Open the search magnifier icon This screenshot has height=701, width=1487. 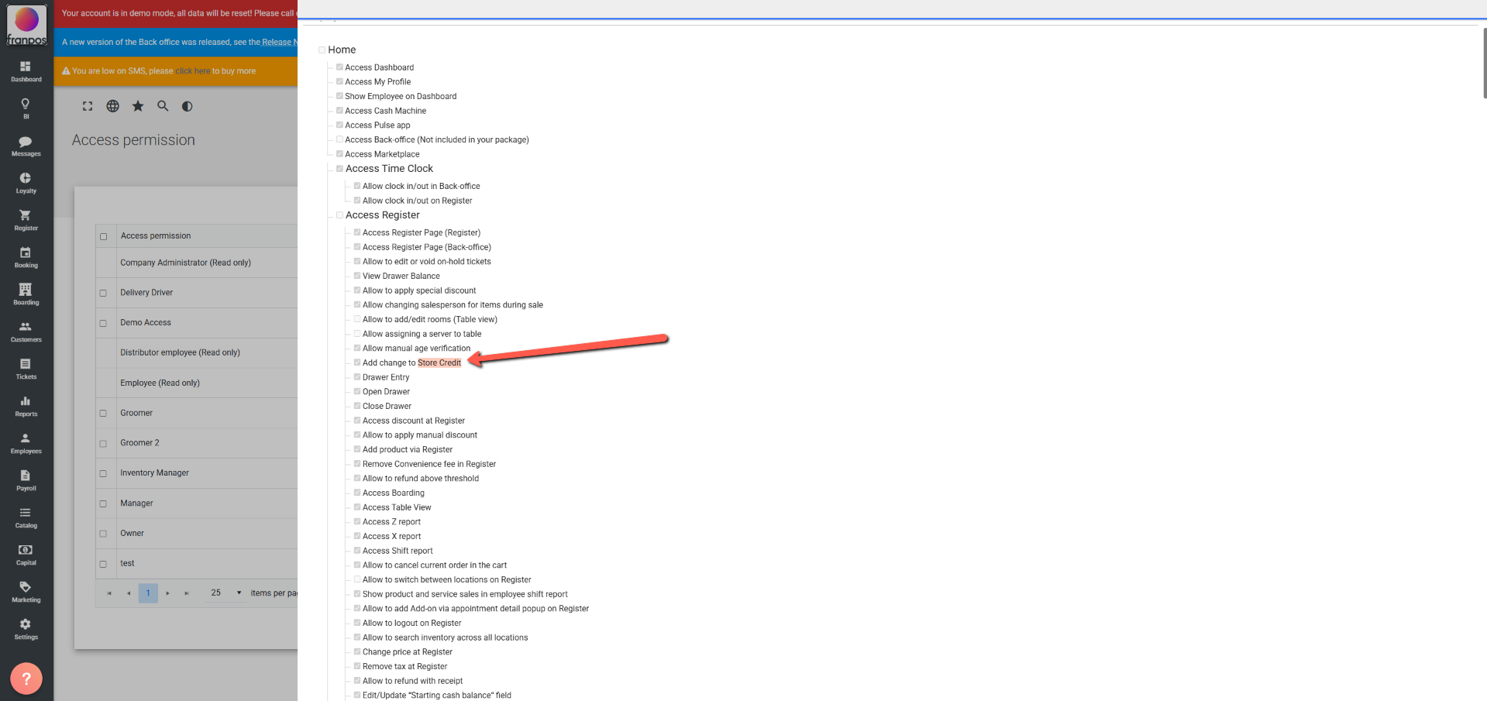[x=163, y=106]
